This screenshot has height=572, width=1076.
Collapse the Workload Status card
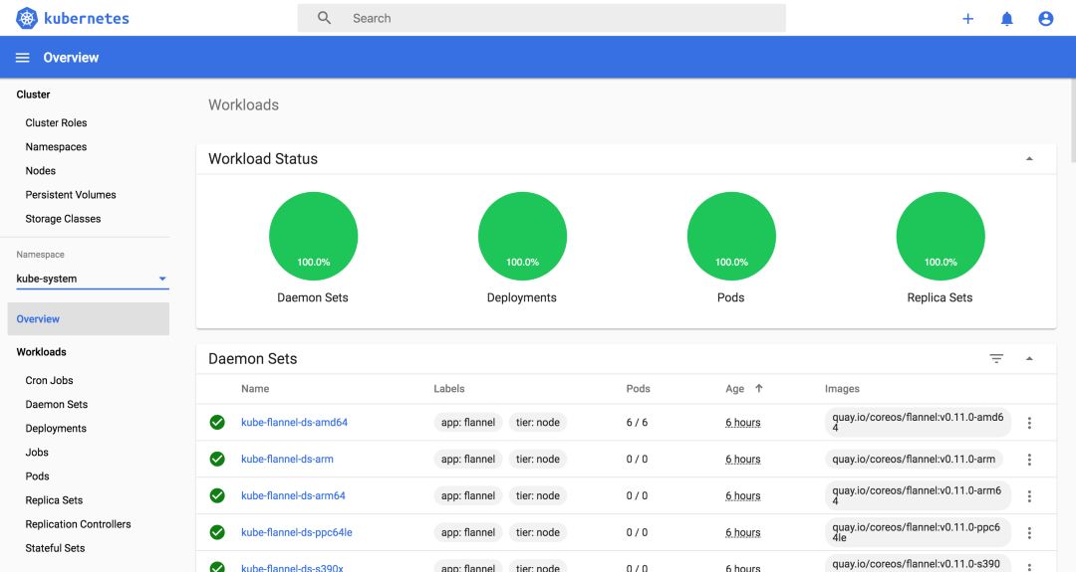tap(1029, 159)
